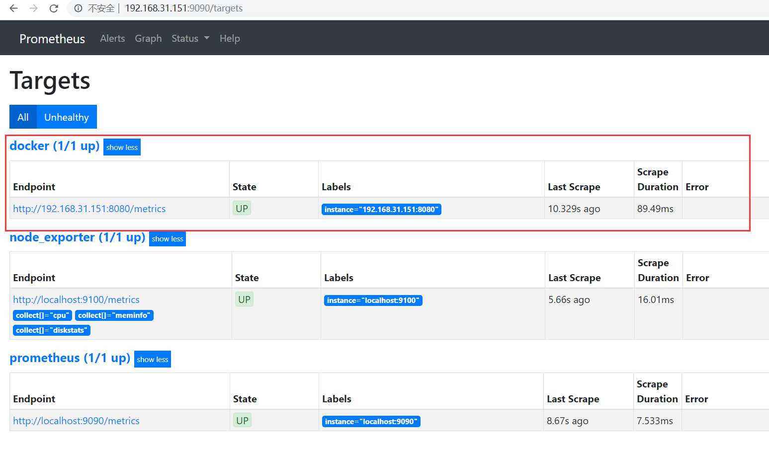Click the instance="localhost:9090" label badge

(x=371, y=421)
